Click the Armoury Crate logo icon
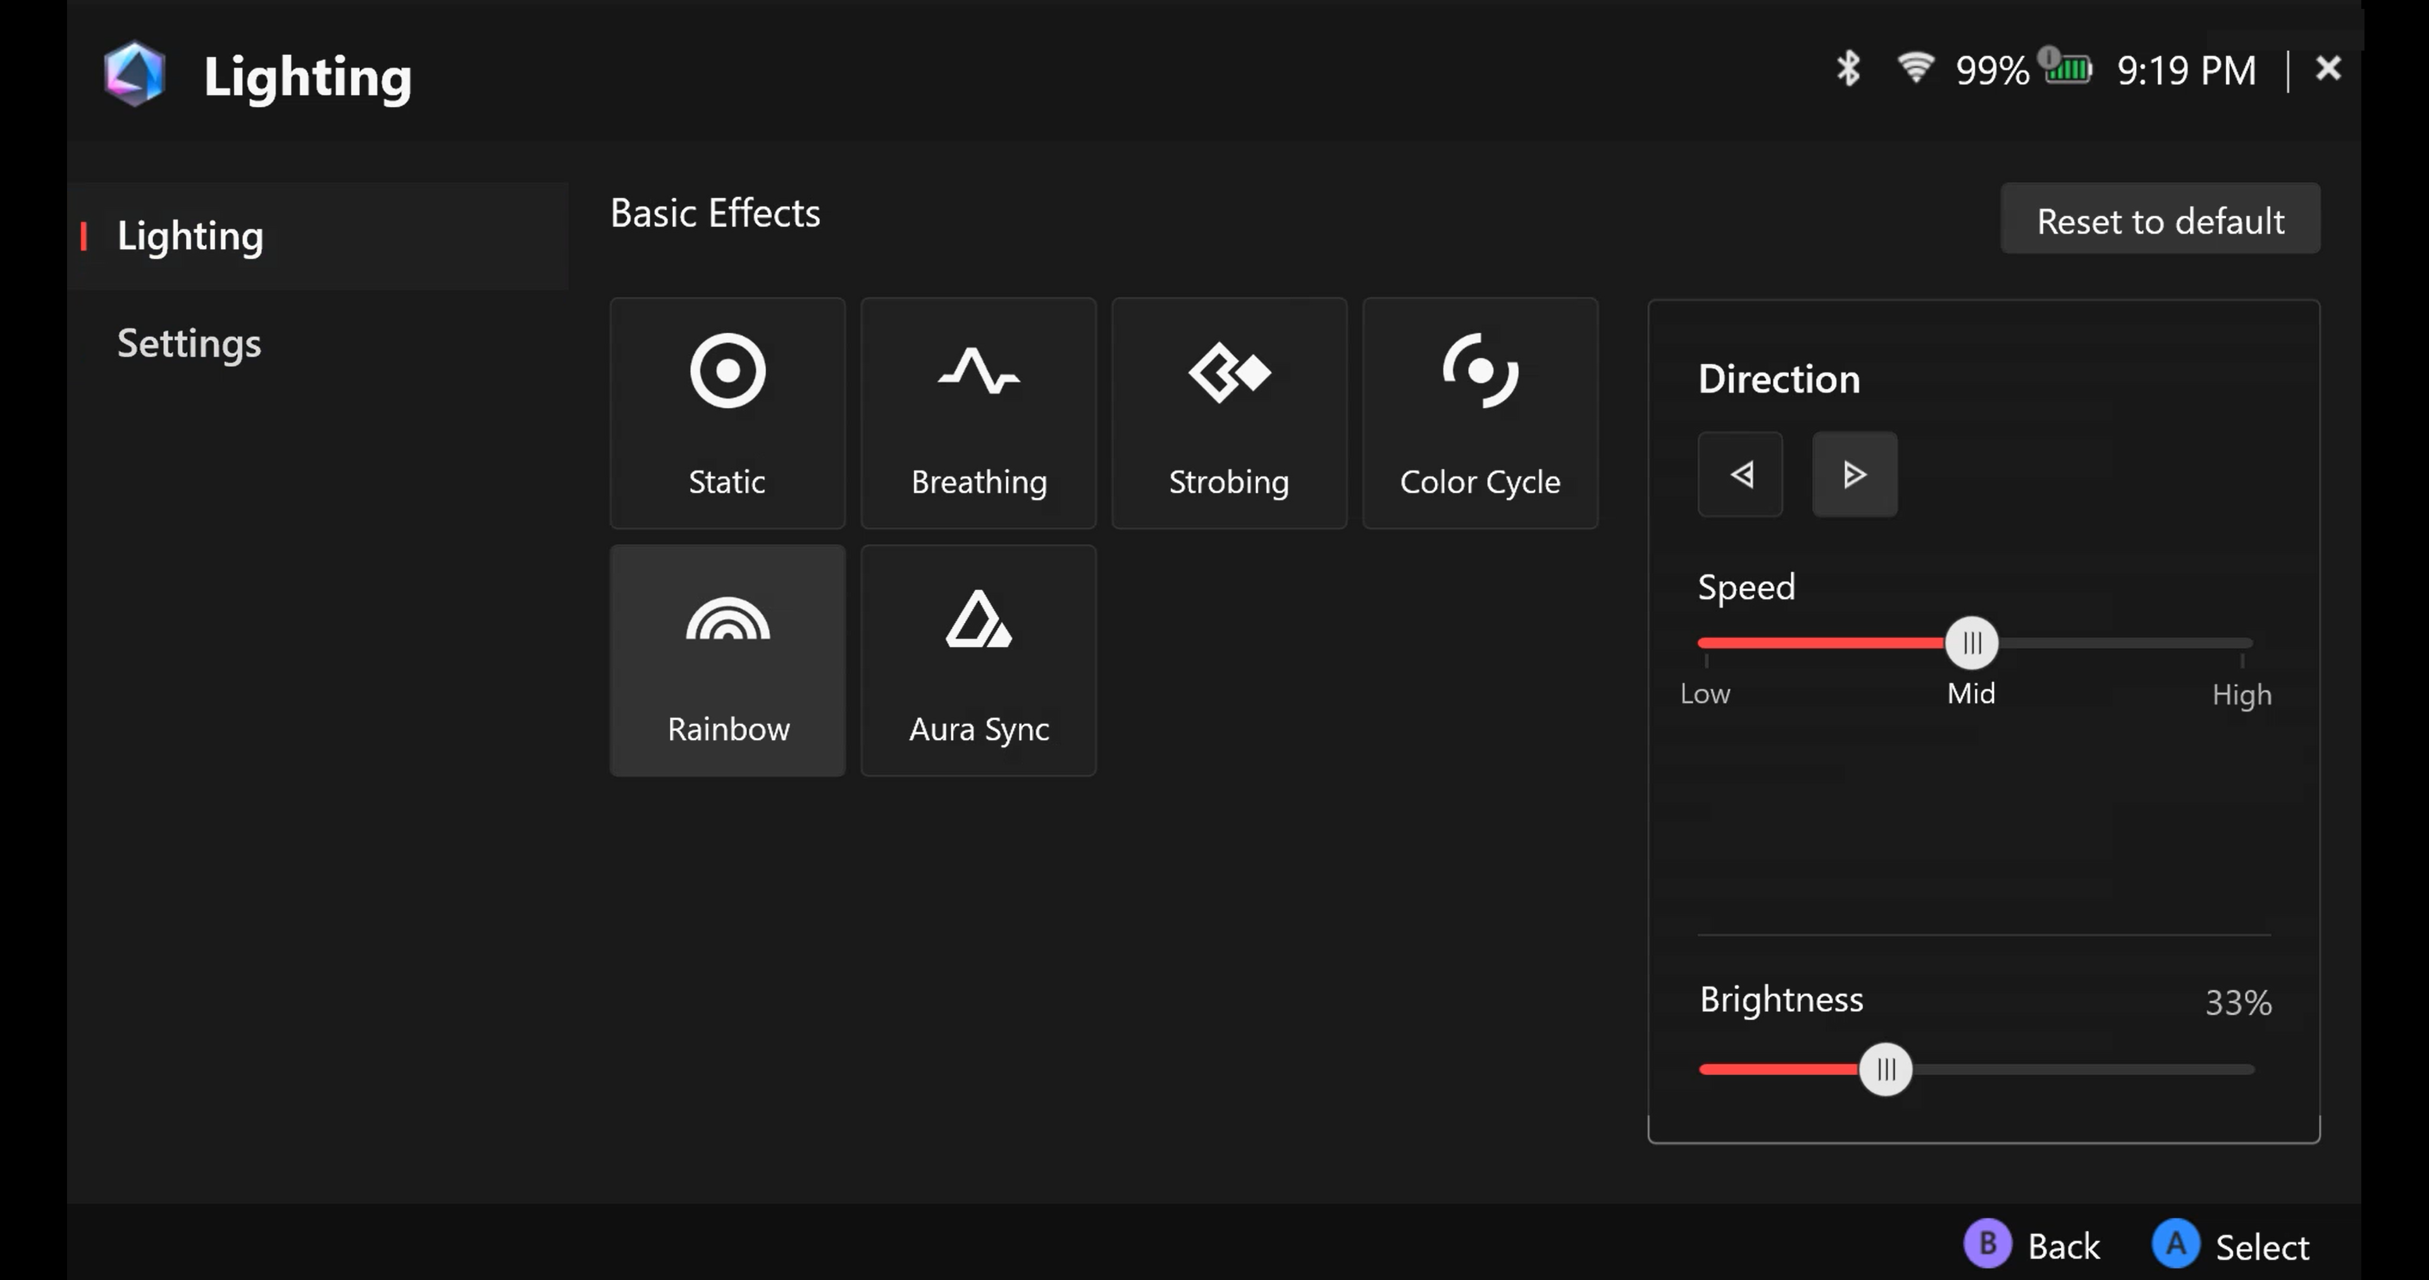Image resolution: width=2429 pixels, height=1280 pixels. 135,73
